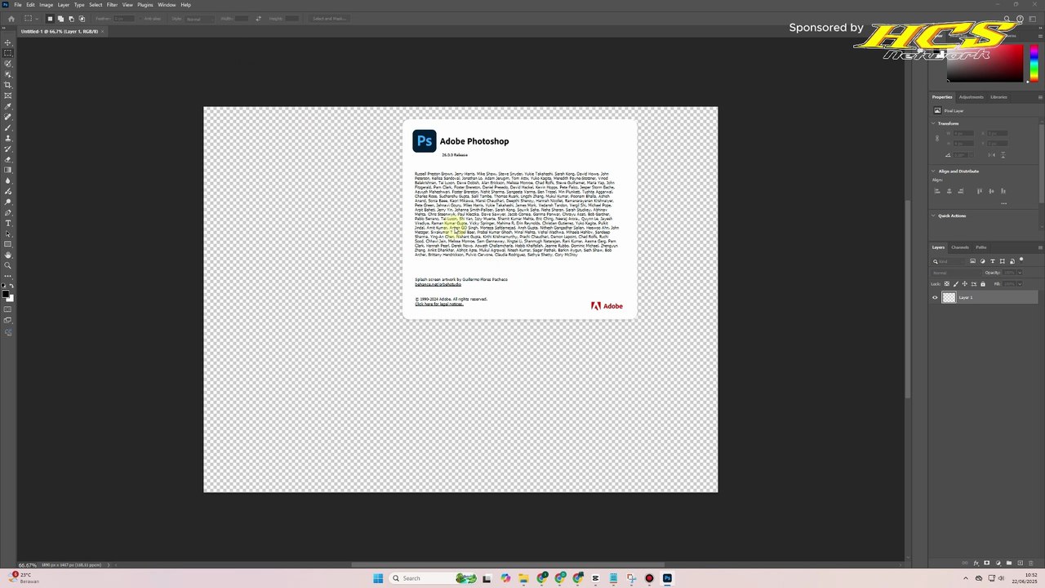Select the Move tool
Image resolution: width=1045 pixels, height=588 pixels.
coord(8,42)
